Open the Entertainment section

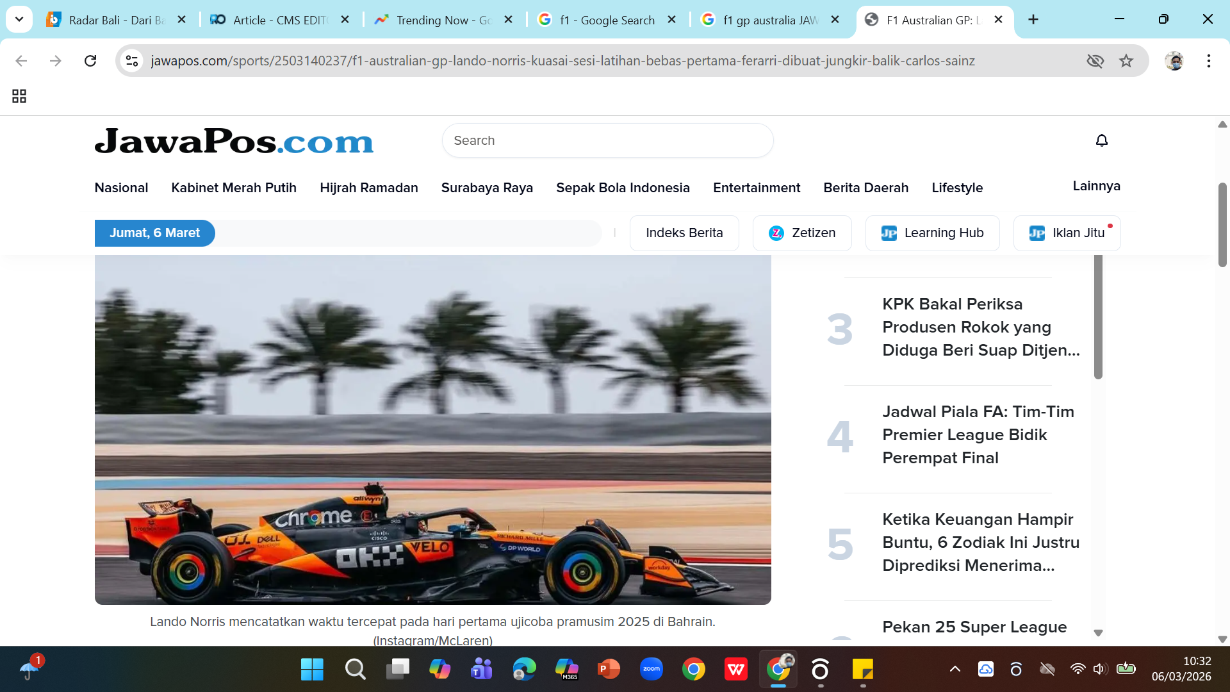(x=757, y=188)
